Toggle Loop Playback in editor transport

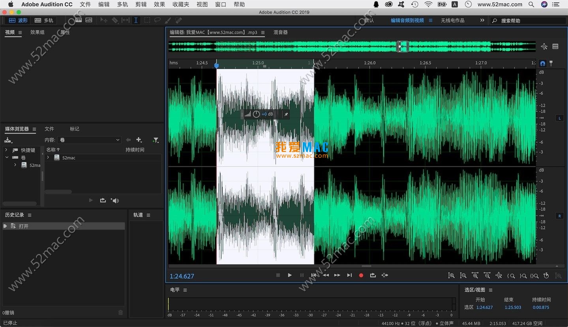pos(373,275)
